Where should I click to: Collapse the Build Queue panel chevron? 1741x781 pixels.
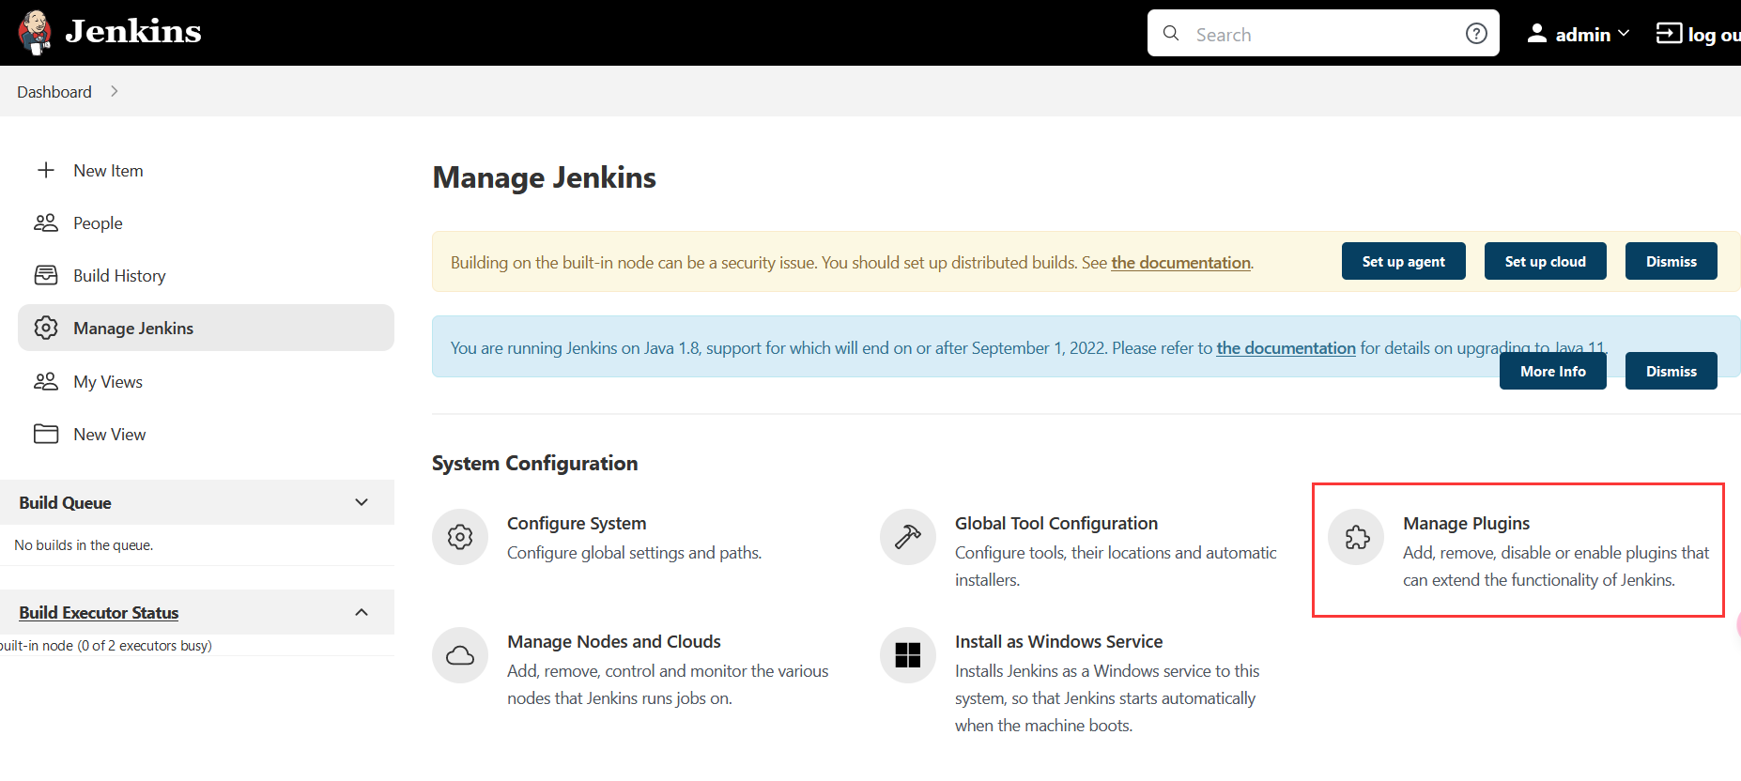[362, 502]
